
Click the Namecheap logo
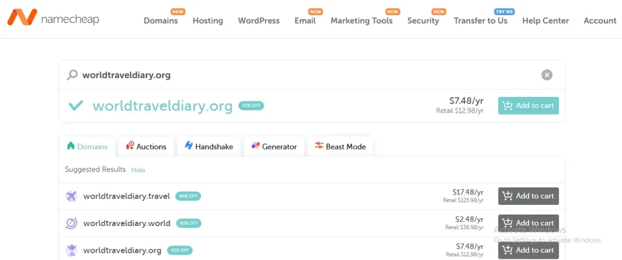(x=53, y=18)
